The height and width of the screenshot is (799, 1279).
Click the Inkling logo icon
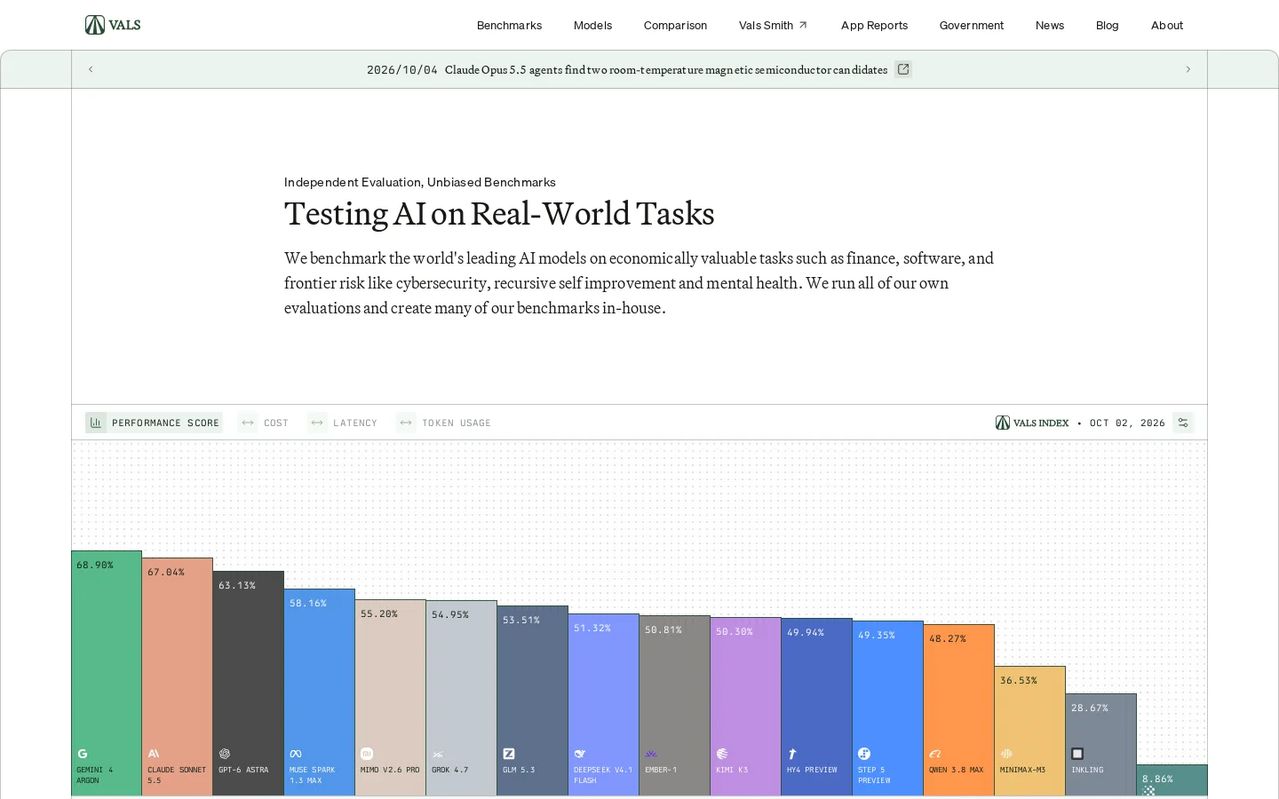click(1077, 754)
